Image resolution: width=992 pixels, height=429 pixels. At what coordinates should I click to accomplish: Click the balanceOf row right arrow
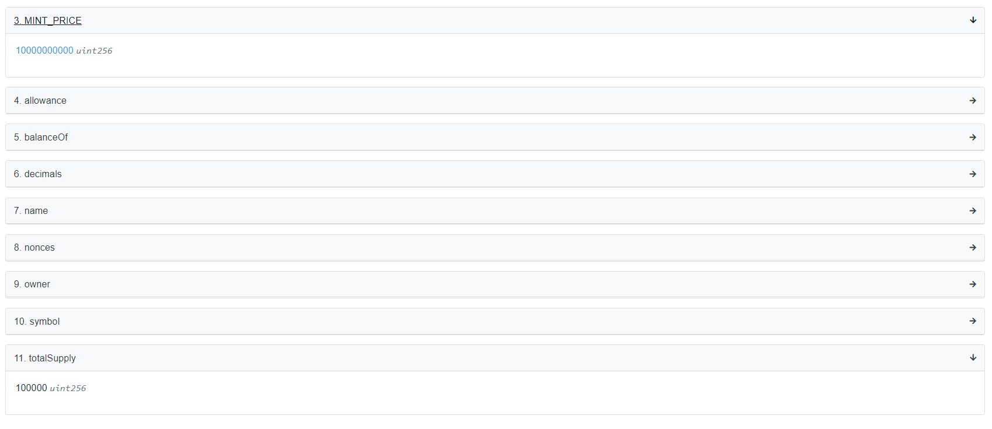point(973,138)
